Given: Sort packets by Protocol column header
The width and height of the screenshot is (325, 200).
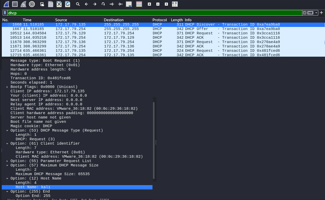Looking at the screenshot, I should click(x=161, y=20).
